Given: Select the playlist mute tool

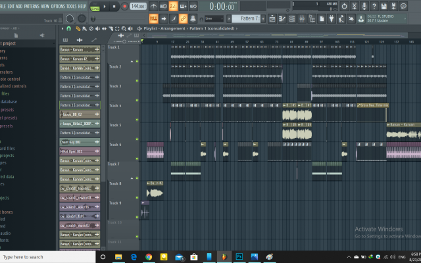Looking at the screenshot, I should coord(98,28).
